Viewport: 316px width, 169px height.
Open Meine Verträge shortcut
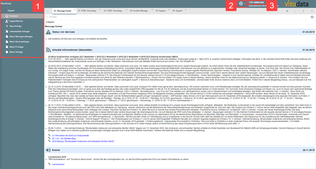coord(16,52)
